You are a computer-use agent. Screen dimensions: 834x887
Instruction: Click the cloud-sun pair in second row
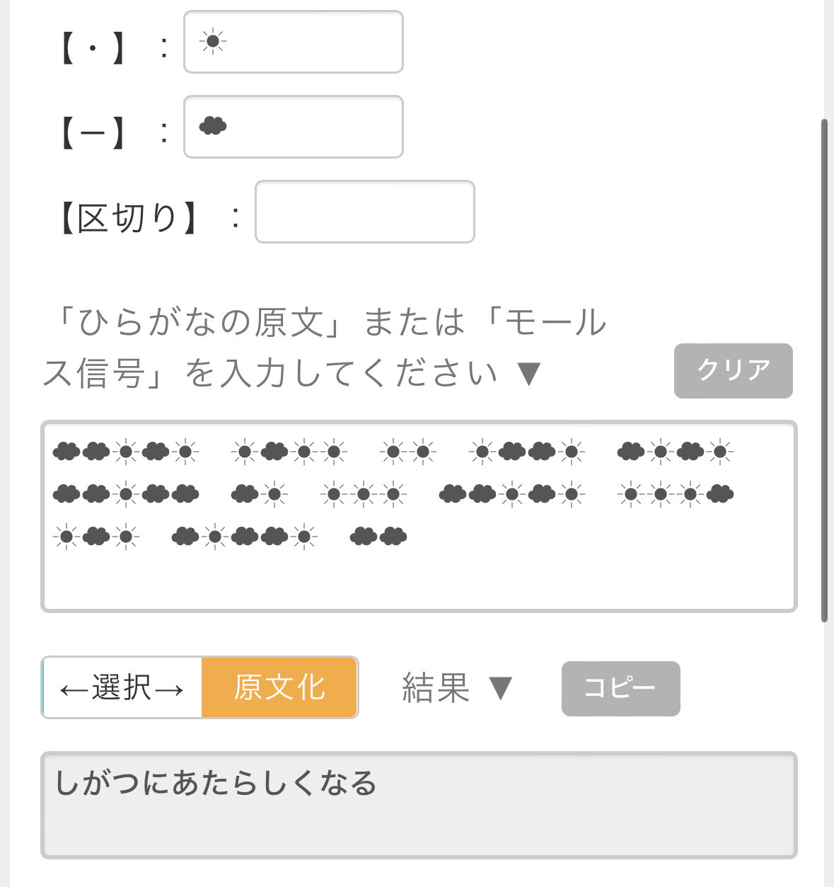tap(260, 494)
